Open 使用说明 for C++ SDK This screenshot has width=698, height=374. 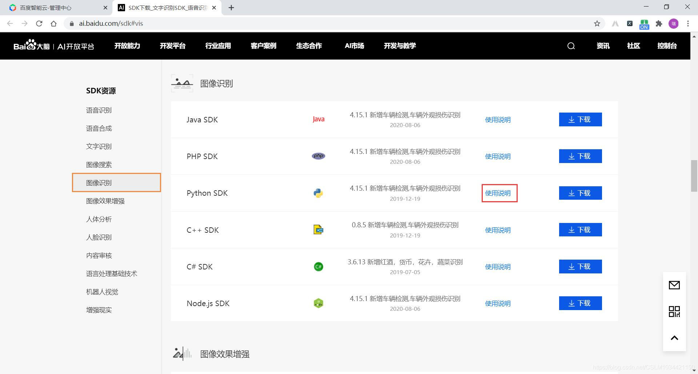tap(498, 230)
